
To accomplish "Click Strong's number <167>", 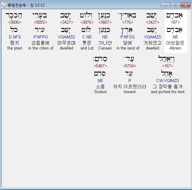I will pyautogui.click(x=167, y=66).
